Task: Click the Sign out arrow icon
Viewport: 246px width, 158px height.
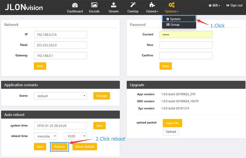Action: point(228,6)
